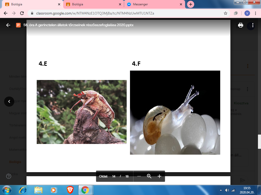Zoom out with the minus button
Image resolution: width=261 pixels, height=195 pixels.
point(139,176)
